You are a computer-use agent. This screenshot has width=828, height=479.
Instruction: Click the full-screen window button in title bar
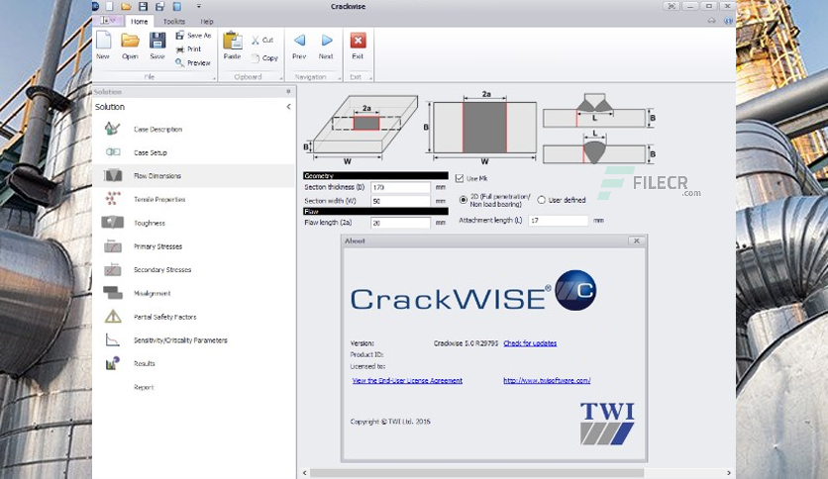coord(672,6)
